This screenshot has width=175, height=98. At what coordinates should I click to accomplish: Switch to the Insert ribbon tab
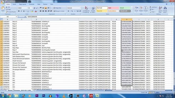tap(14, 4)
